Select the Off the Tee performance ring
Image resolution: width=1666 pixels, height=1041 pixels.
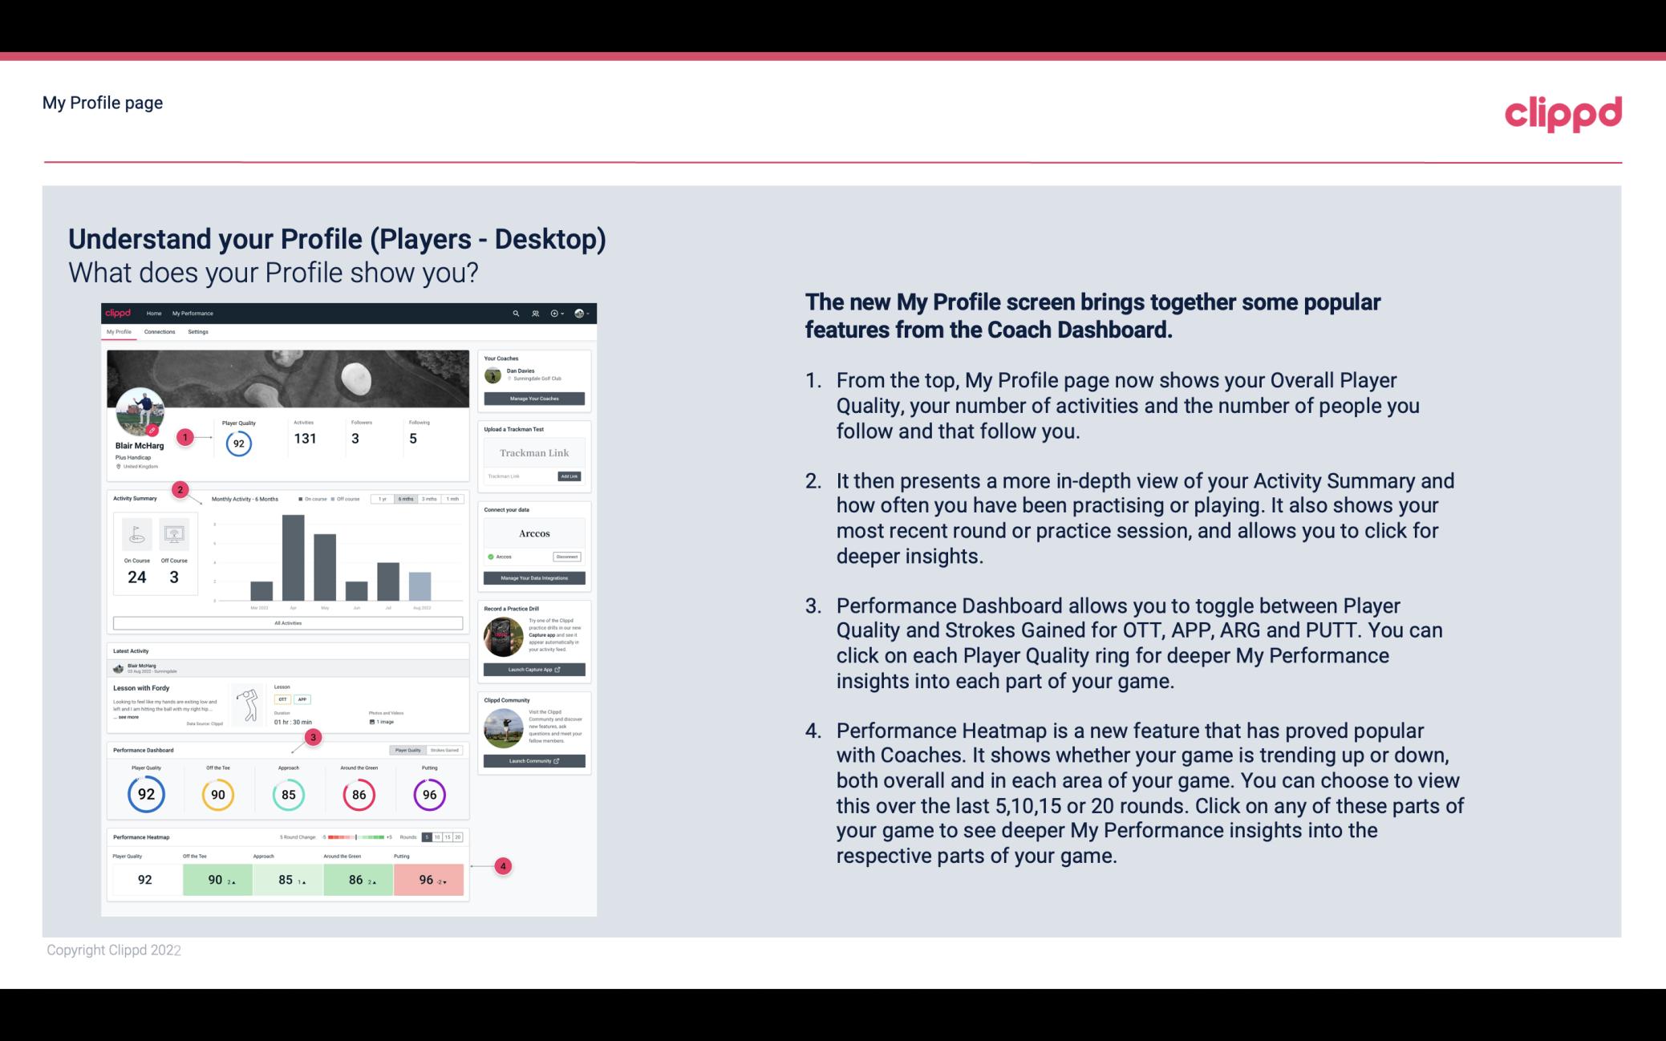[216, 794]
